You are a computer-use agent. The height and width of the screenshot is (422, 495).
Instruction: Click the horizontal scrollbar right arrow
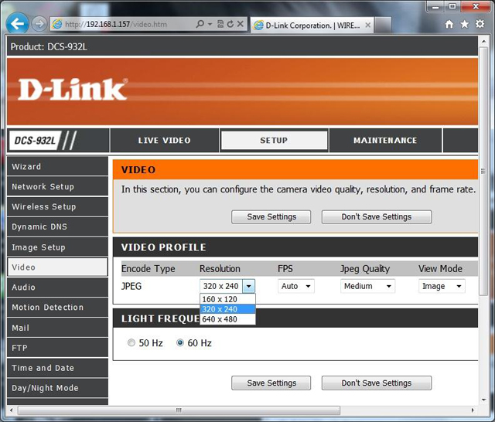click(473, 410)
